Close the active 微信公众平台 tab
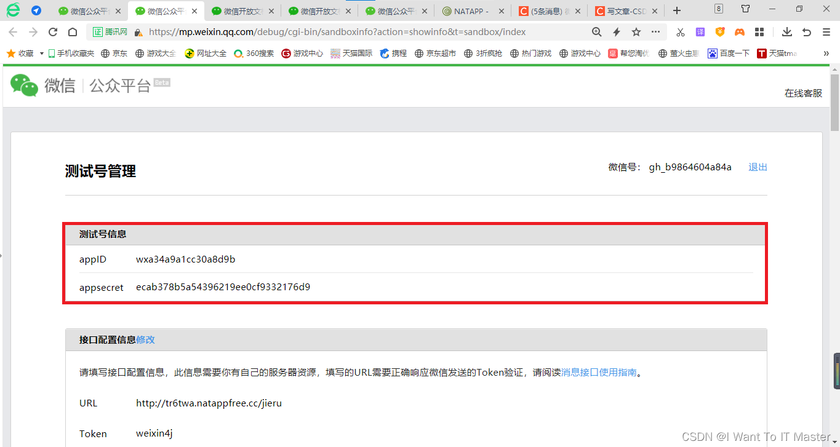The width and height of the screenshot is (840, 447). (194, 11)
